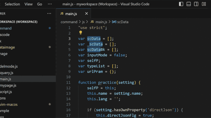Viewport: 211px width, 118px height.
Task: Open delmode.js from file tree
Action: pyautogui.click(x=9, y=66)
